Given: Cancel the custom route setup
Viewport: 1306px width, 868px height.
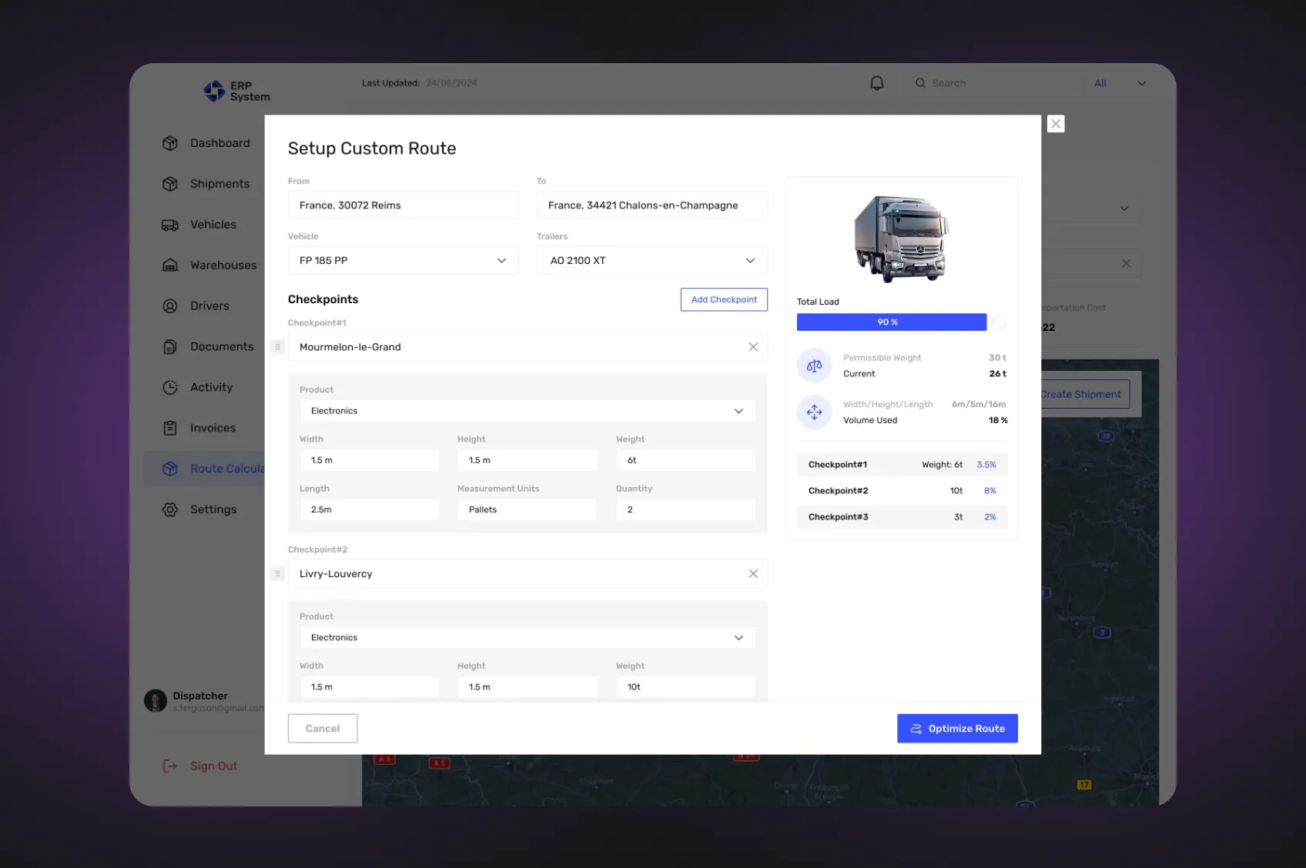Looking at the screenshot, I should (x=322, y=729).
